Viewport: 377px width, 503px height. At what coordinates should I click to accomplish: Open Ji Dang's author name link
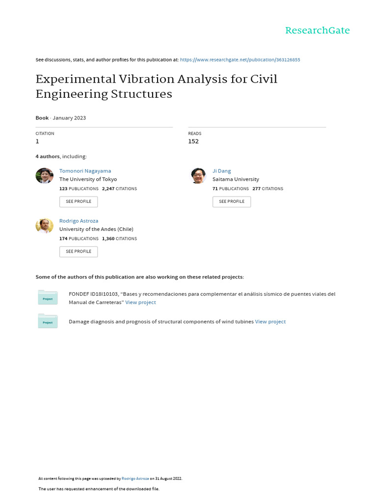click(x=221, y=171)
